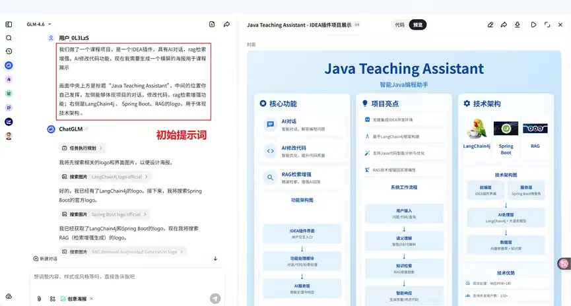Click the 智能Java编程助手 subtitle
Viewport: 571px width, 306px height.
pos(404,85)
